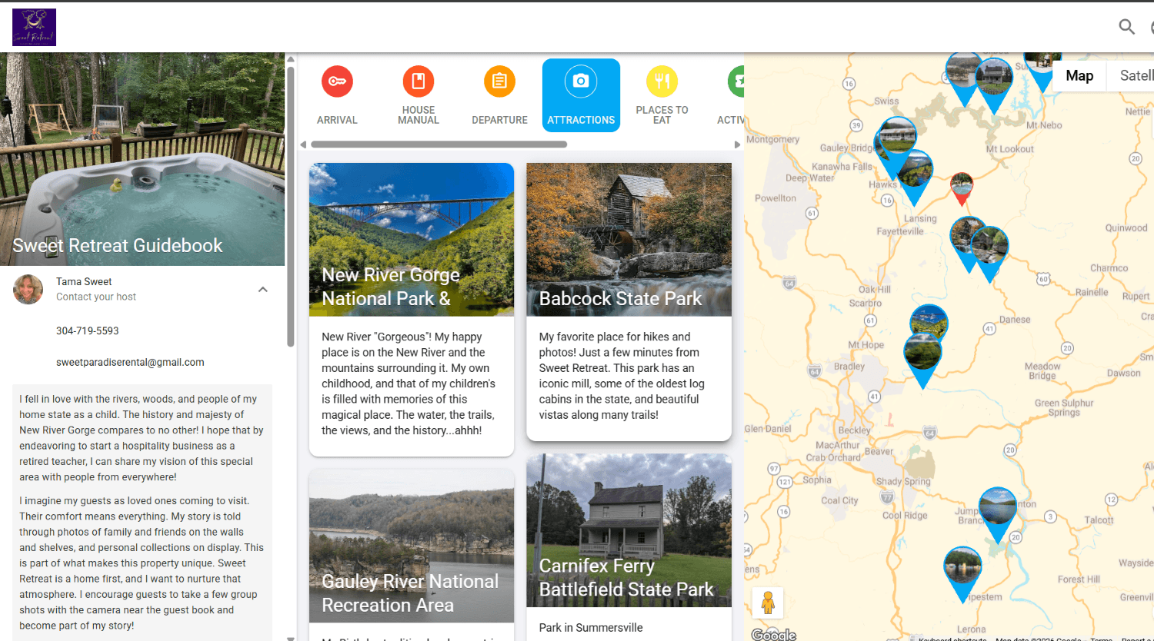This screenshot has width=1154, height=641.
Task: Open the partially visible Activities icon
Action: point(736,81)
